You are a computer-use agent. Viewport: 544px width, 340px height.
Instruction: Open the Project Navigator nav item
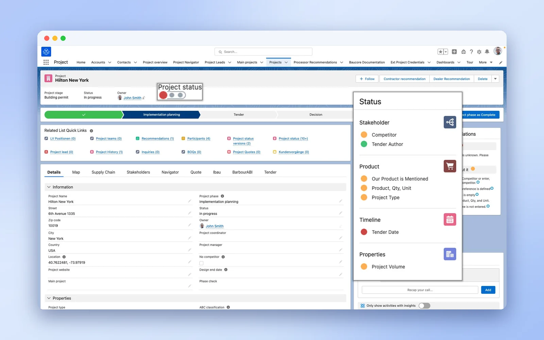186,63
